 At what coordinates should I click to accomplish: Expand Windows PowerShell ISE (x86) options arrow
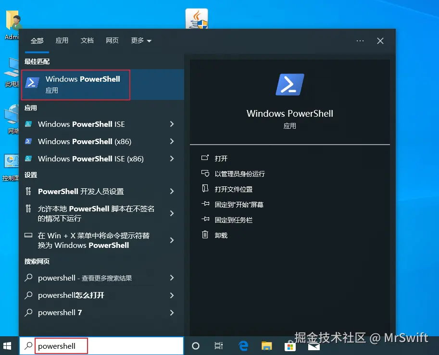[172, 159]
